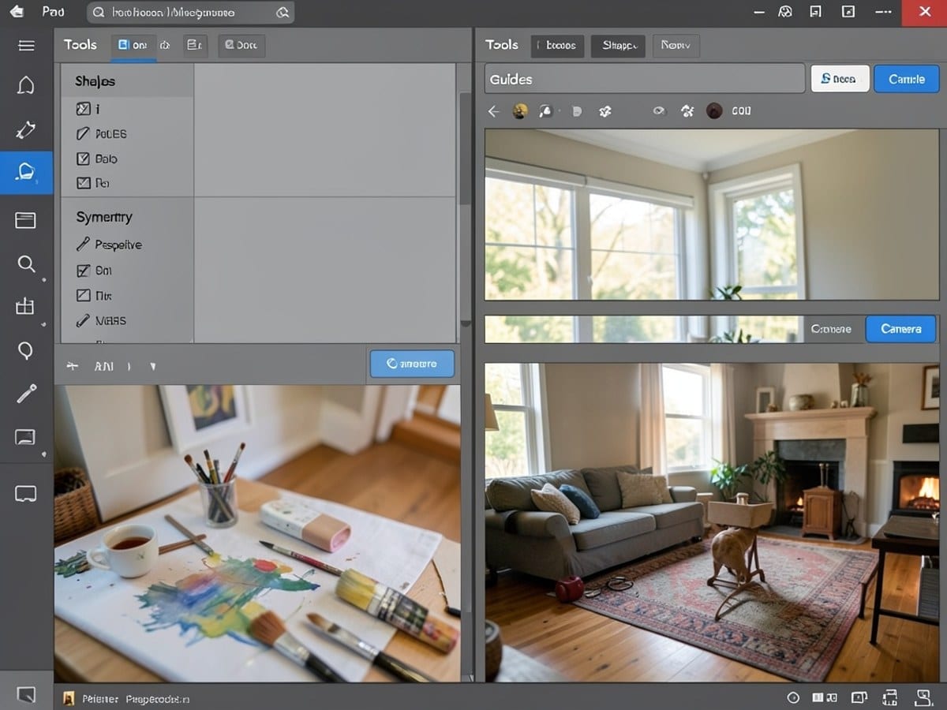This screenshot has height=710, width=947.
Task: Click the blue Camera button
Action: 900,329
